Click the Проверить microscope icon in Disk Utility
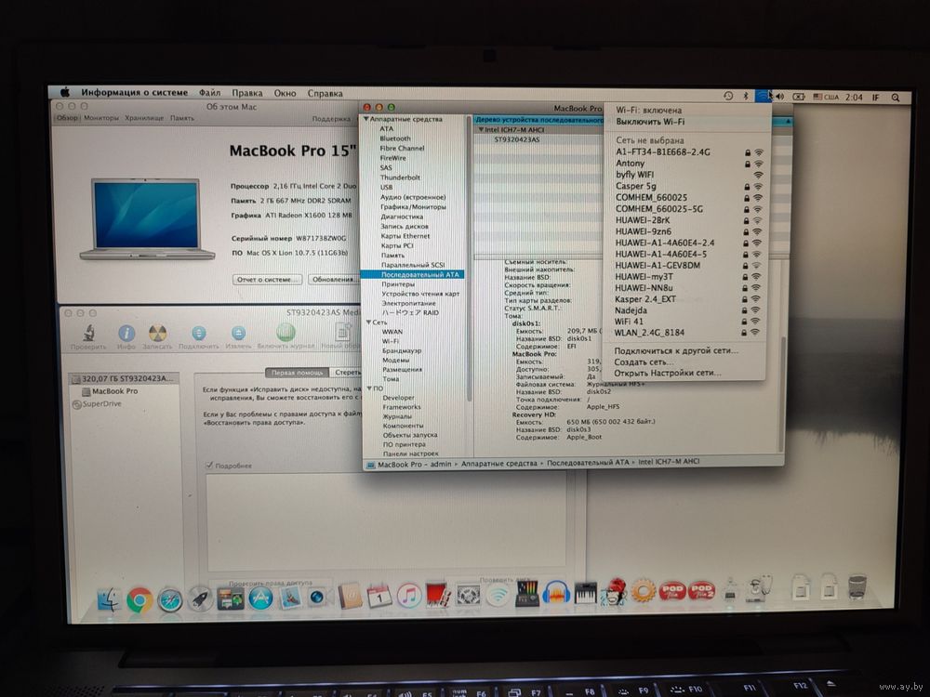Image resolution: width=930 pixels, height=697 pixels. click(x=88, y=334)
